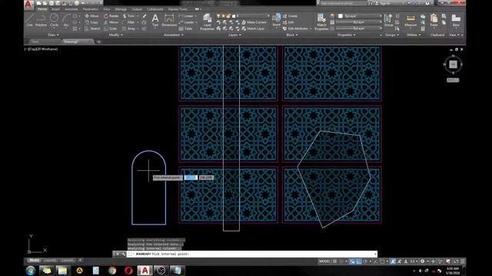
Task: Expand the Properties panel
Action: 347,34
